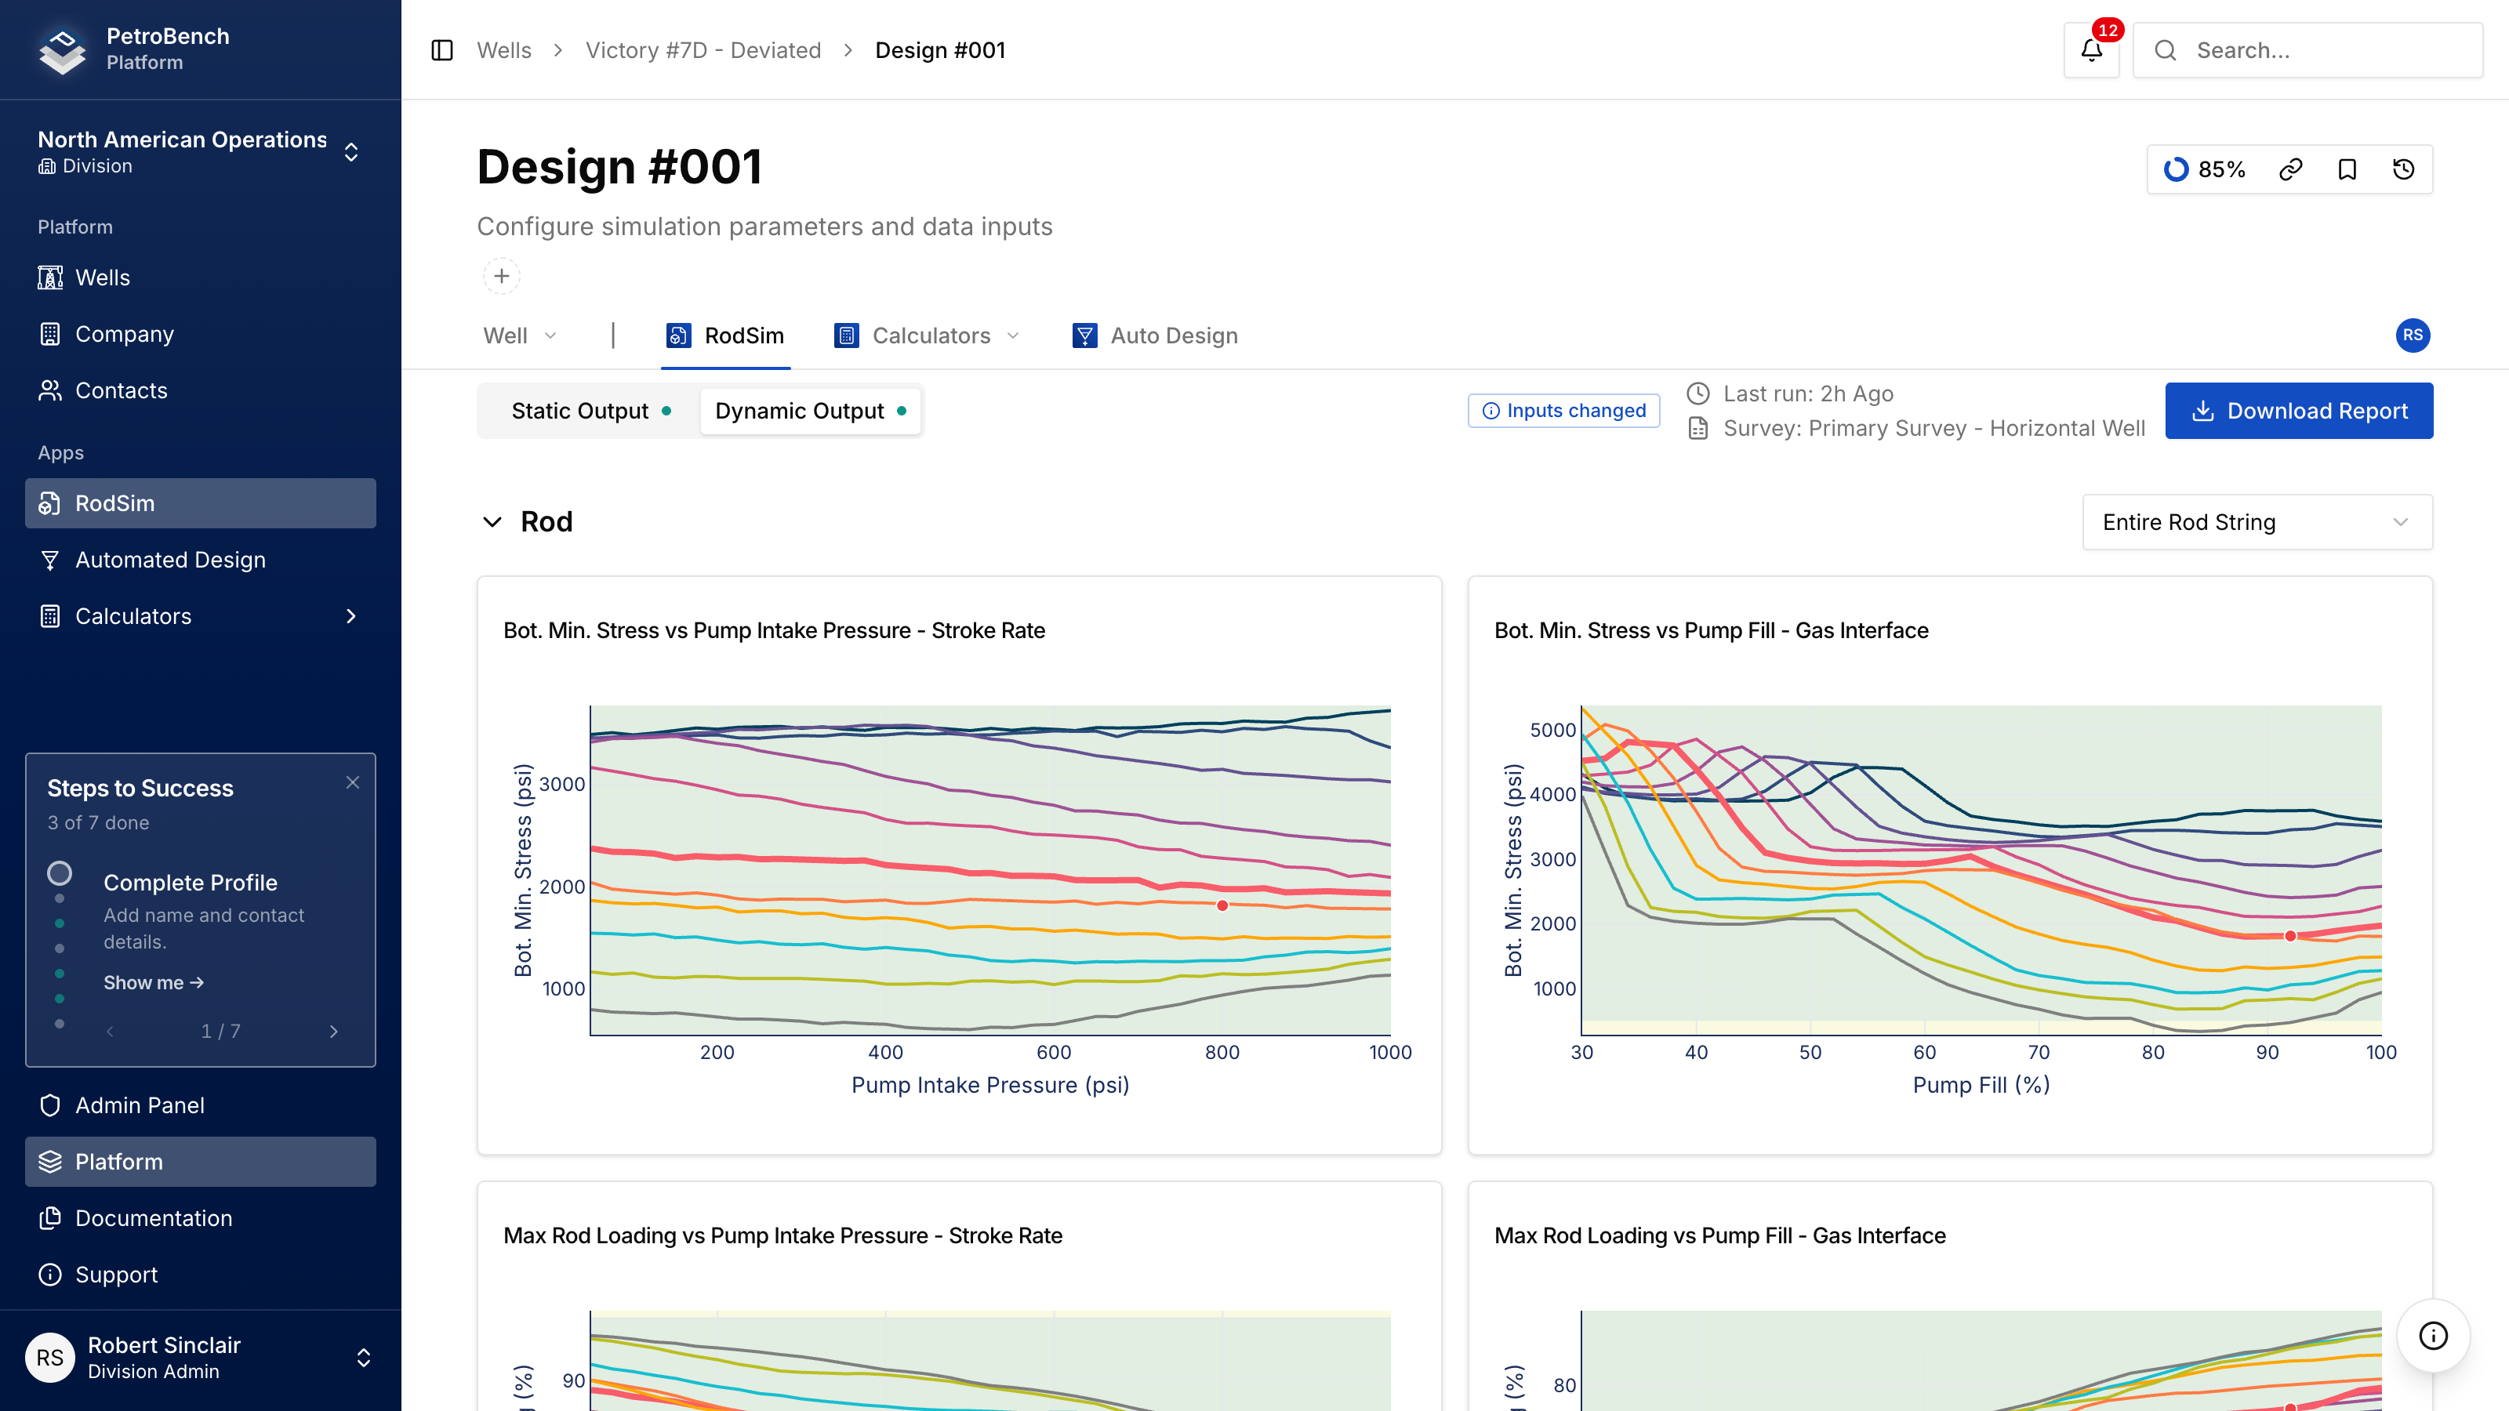
Task: Open Wells in the sidebar
Action: pos(201,277)
